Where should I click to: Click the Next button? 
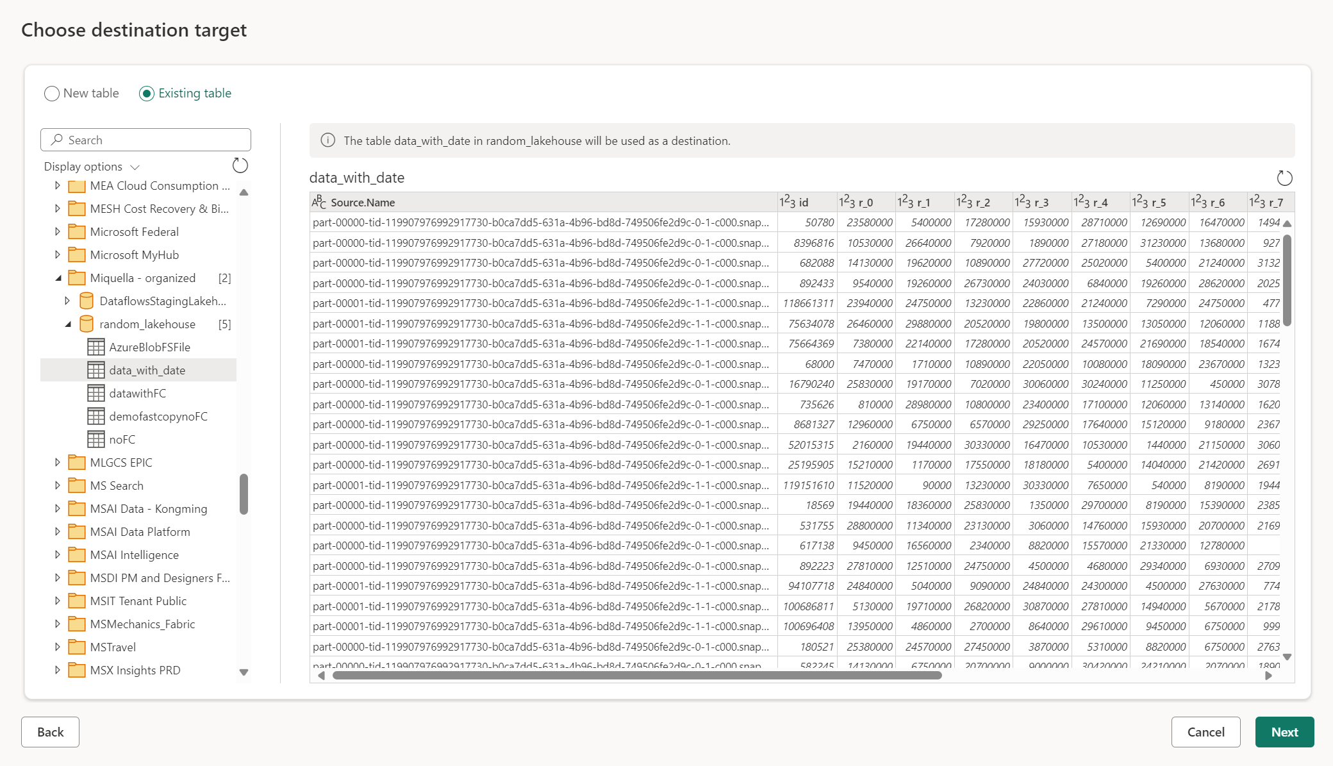1286,731
